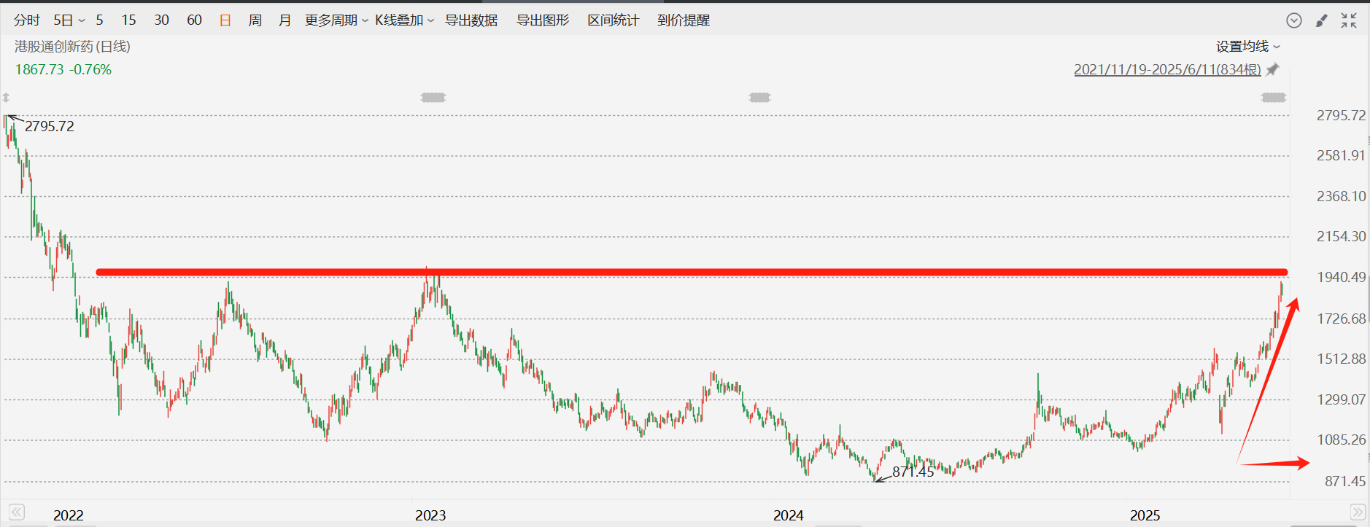The width and height of the screenshot is (1370, 527).
Task: Select the 30-minute period
Action: (x=162, y=20)
